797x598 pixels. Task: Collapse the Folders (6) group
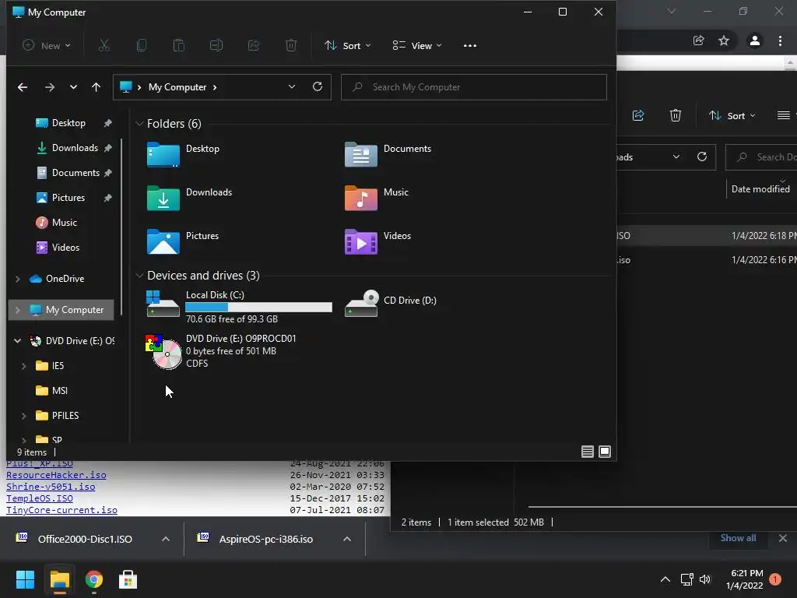pyautogui.click(x=139, y=124)
